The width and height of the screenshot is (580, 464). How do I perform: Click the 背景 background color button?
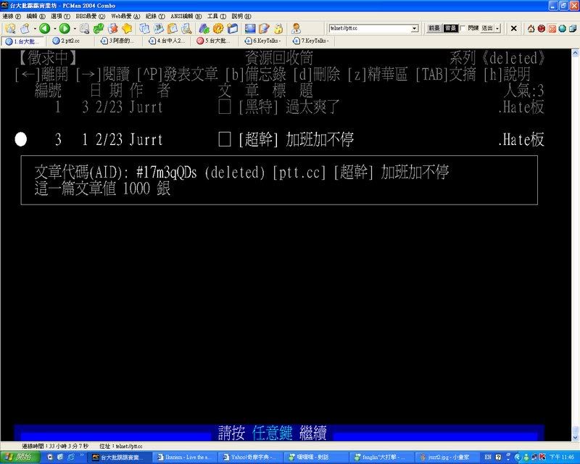[x=450, y=28]
